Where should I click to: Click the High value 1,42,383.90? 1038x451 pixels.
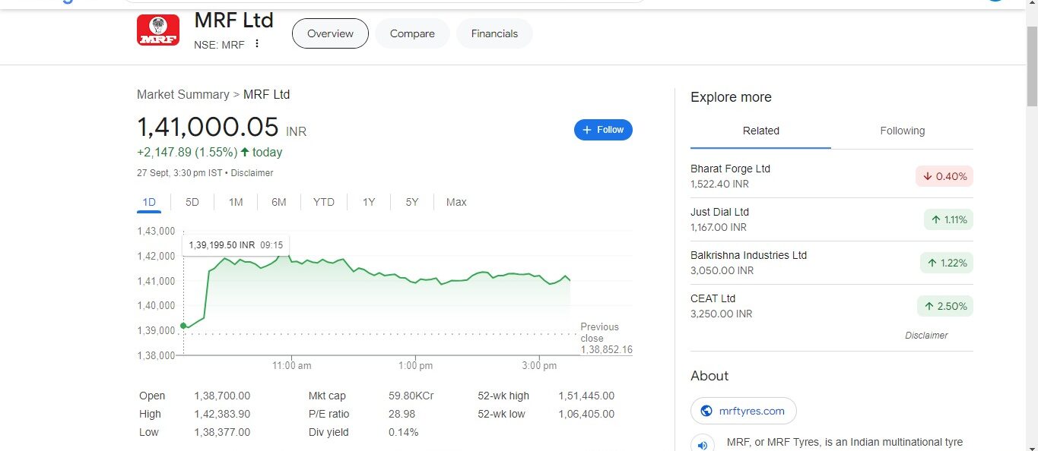click(x=222, y=414)
